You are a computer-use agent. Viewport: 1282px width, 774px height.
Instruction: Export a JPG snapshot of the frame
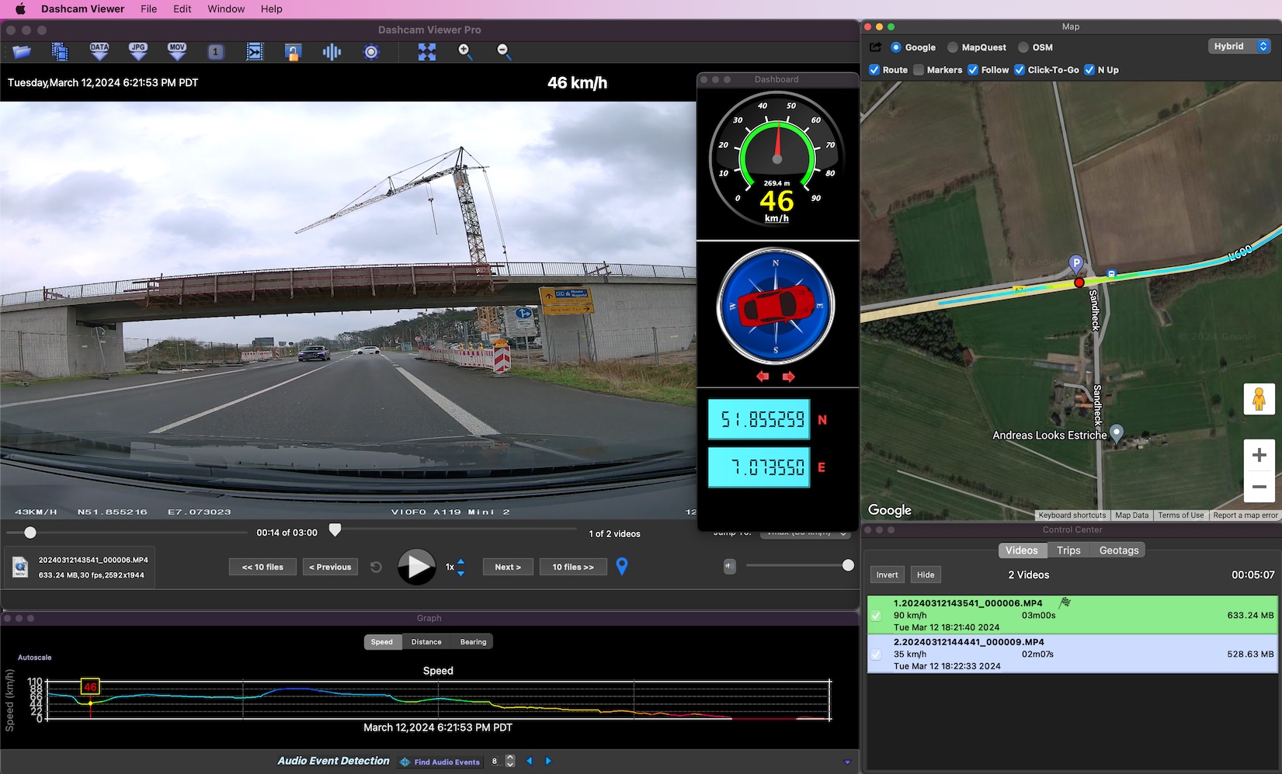pos(138,52)
